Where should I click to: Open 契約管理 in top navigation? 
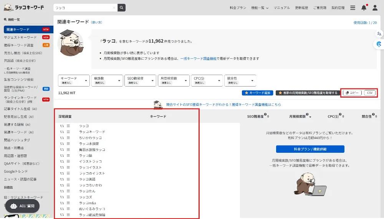coord(338,8)
